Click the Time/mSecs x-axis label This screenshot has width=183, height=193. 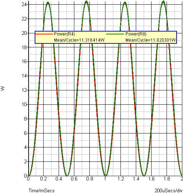(41, 190)
